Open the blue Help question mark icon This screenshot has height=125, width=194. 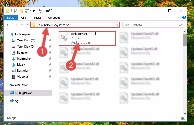coord(184,17)
